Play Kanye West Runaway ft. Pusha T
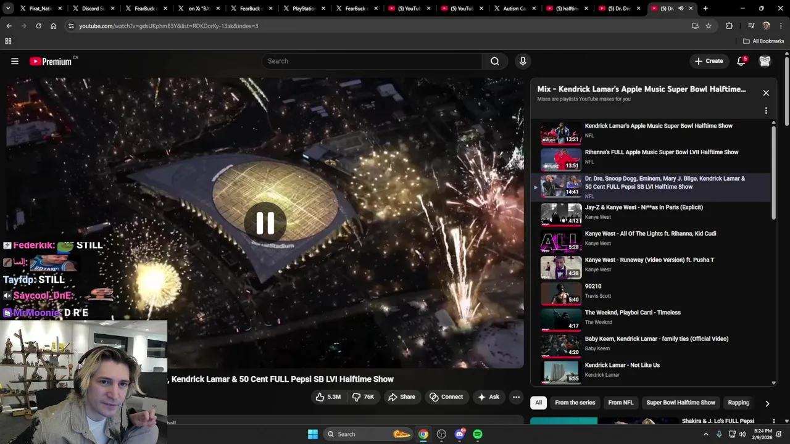The image size is (790, 444). pyautogui.click(x=651, y=268)
